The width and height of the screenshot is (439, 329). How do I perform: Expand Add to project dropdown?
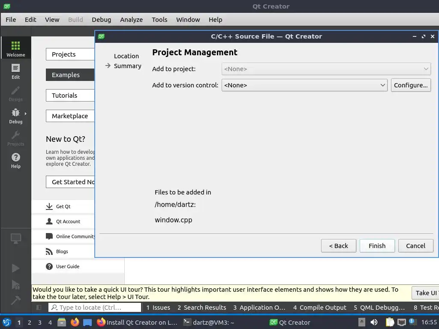326,69
